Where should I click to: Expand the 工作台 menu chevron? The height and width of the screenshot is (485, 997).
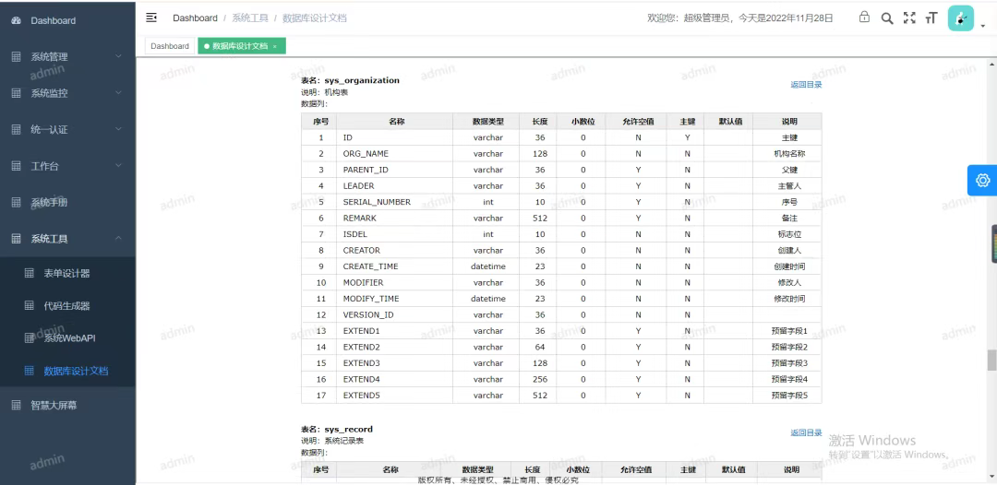pos(118,166)
